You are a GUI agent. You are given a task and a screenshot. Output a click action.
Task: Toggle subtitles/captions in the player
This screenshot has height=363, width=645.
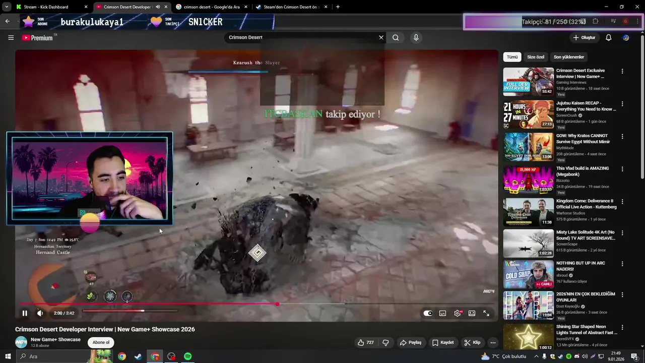coord(442,313)
